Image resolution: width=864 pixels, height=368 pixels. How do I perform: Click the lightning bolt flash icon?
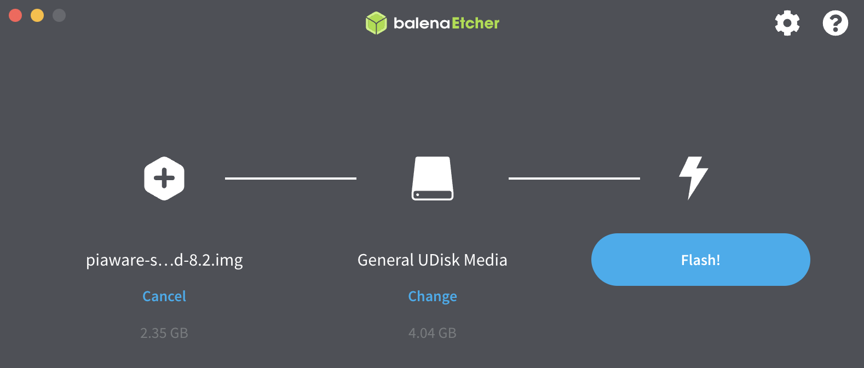pos(693,178)
